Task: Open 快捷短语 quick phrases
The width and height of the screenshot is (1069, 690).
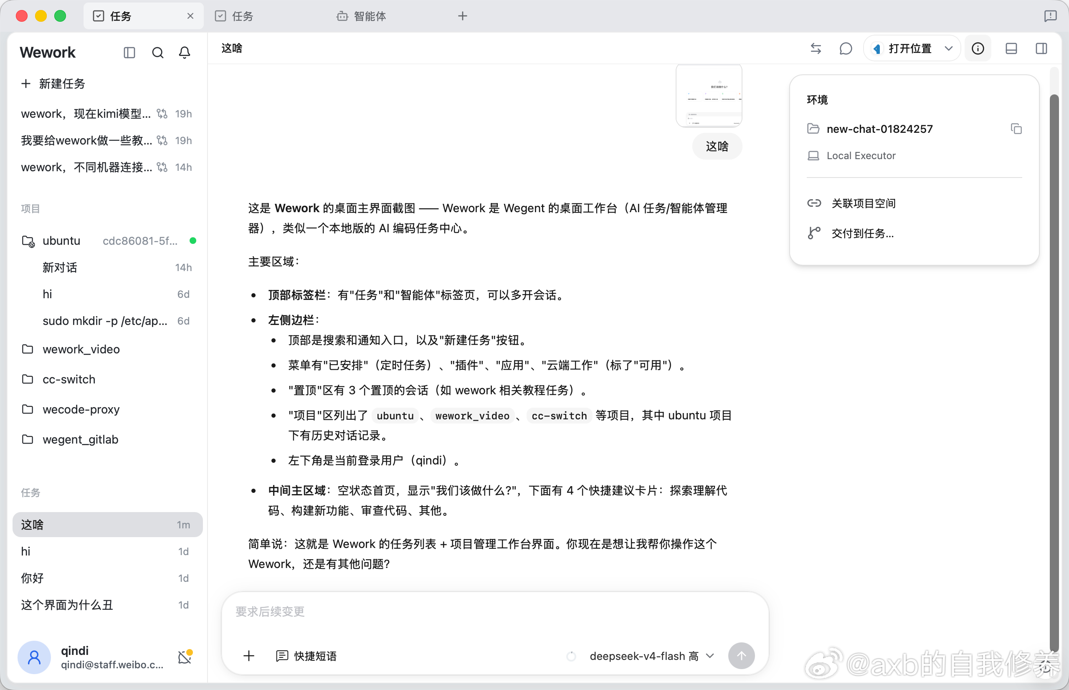Action: (307, 656)
